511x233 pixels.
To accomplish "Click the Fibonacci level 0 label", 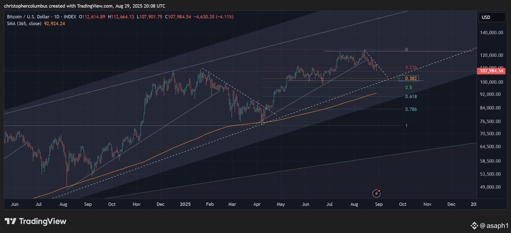I will tap(406, 49).
